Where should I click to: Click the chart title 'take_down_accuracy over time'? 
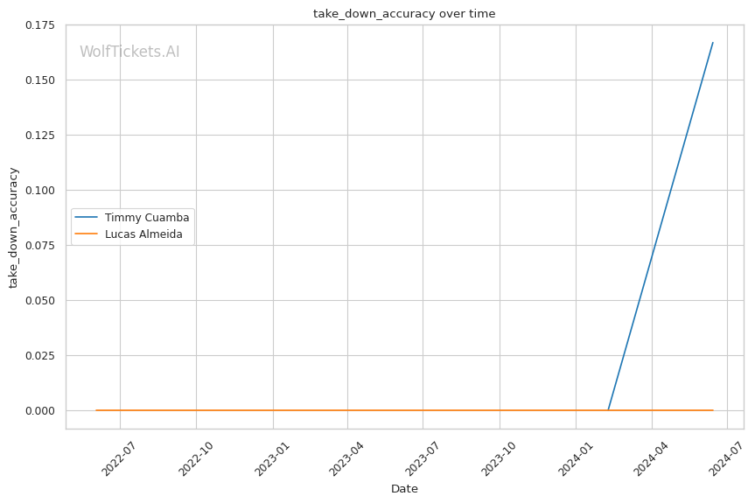tap(404, 13)
